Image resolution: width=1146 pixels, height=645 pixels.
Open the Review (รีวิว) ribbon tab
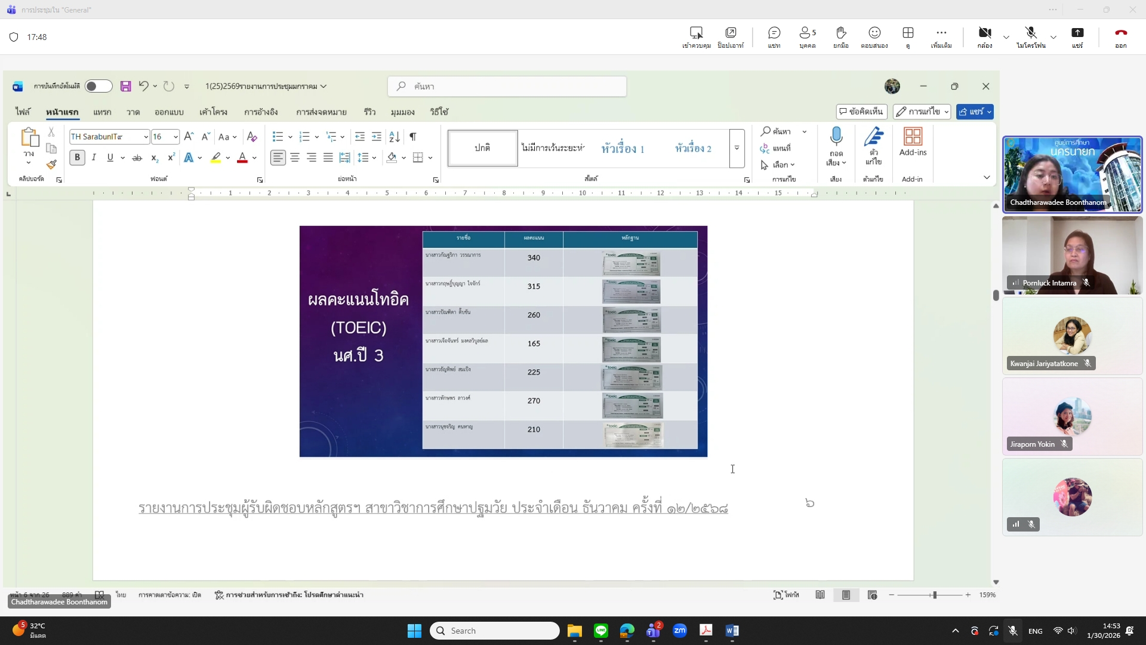(369, 112)
